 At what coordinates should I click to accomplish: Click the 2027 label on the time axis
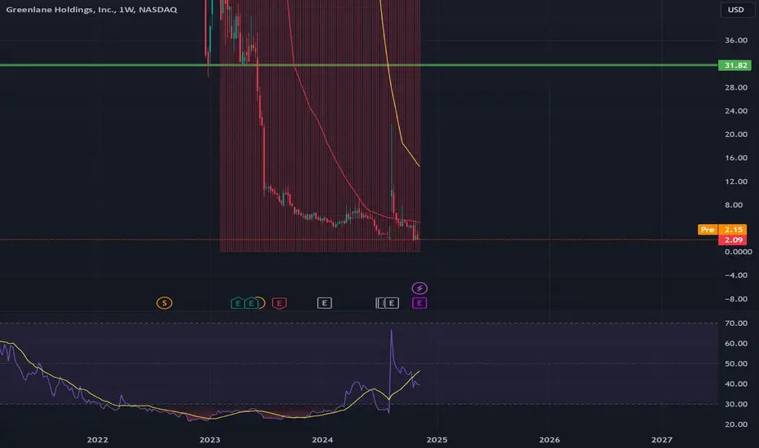[x=662, y=440]
